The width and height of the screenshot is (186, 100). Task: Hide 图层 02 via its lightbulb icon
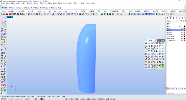[181, 32]
